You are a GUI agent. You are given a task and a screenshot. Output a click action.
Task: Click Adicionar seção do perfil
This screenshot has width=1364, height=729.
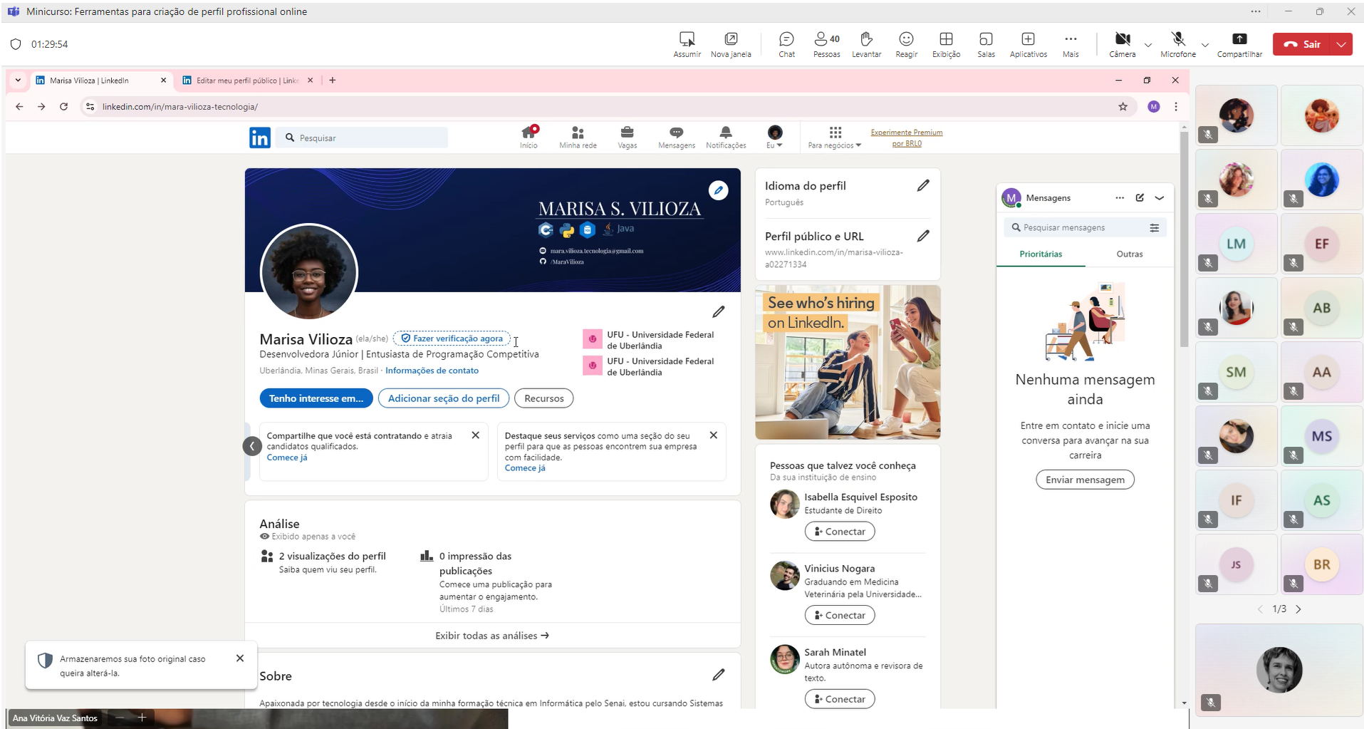click(x=444, y=398)
